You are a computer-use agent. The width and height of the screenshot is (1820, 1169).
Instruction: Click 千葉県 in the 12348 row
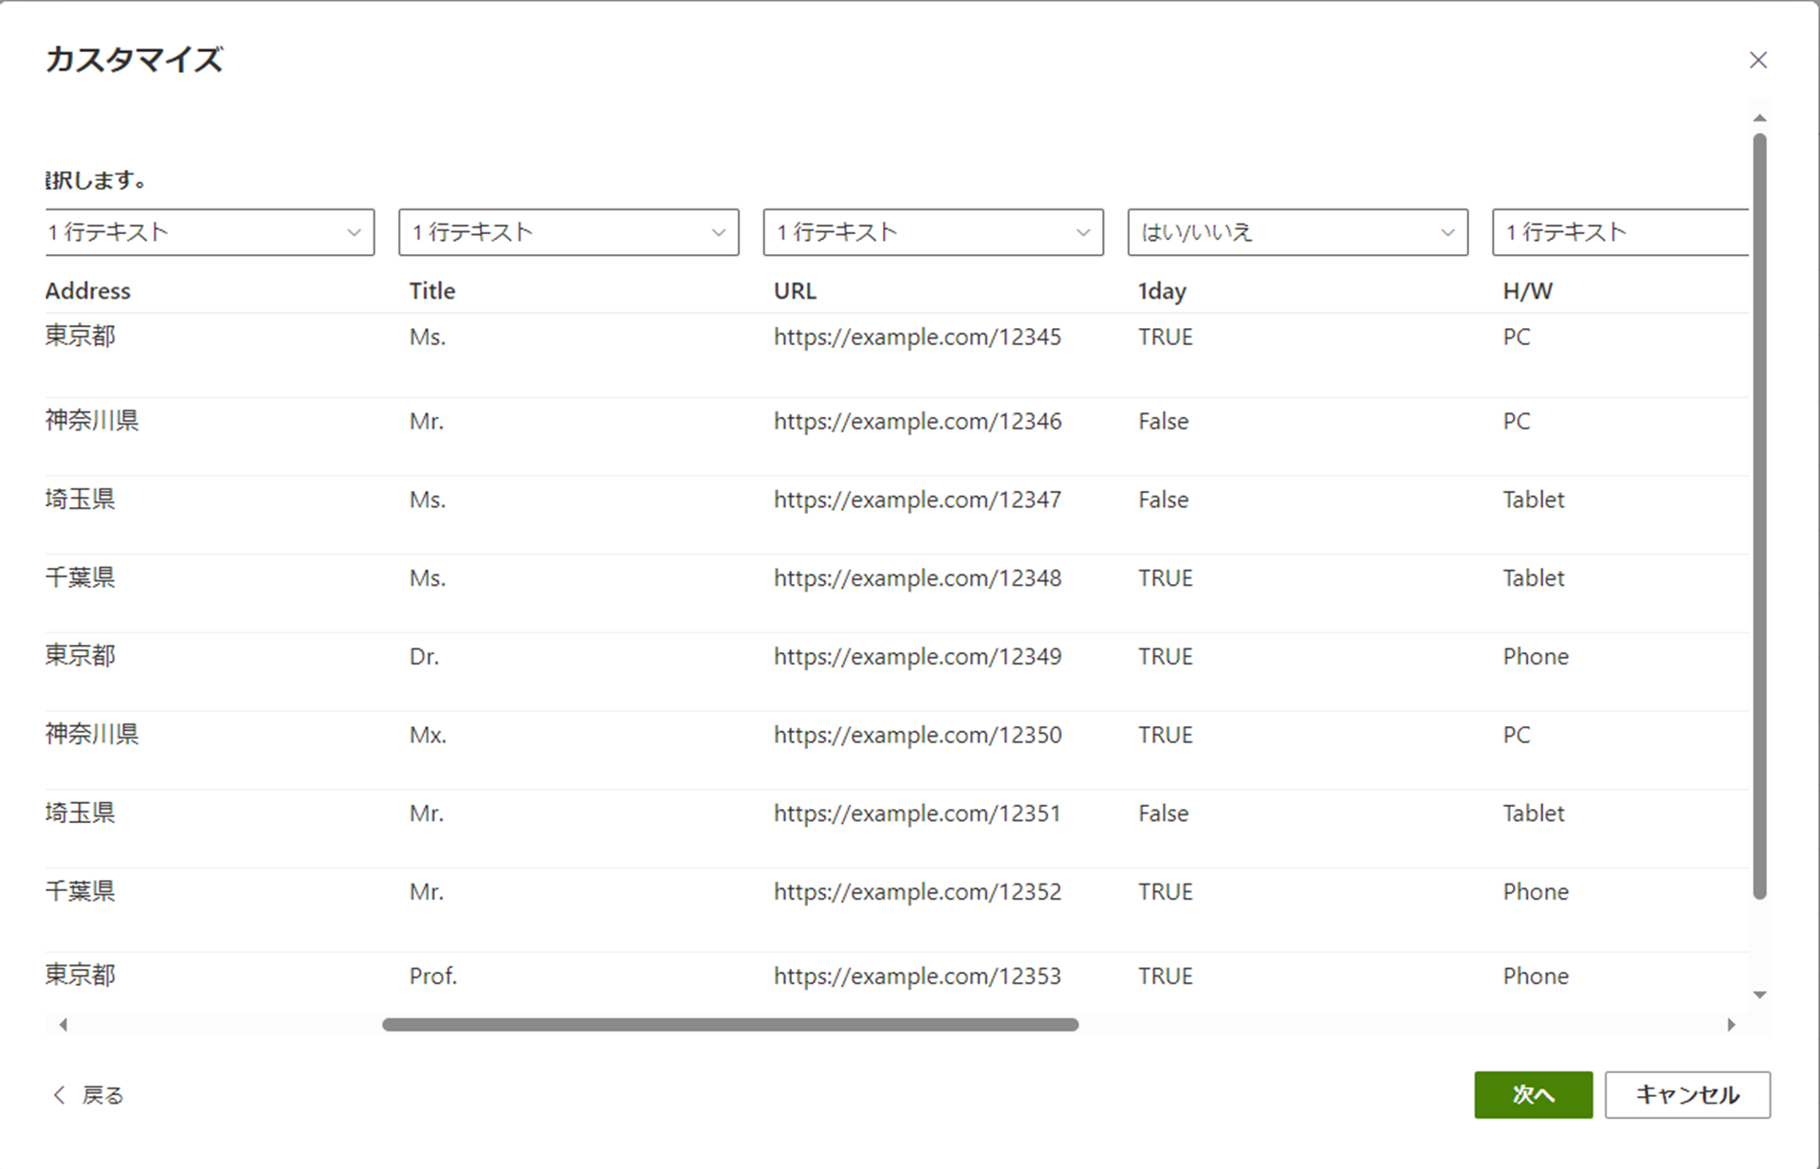tap(80, 577)
